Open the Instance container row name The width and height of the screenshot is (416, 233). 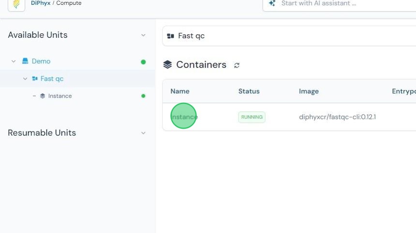point(184,117)
